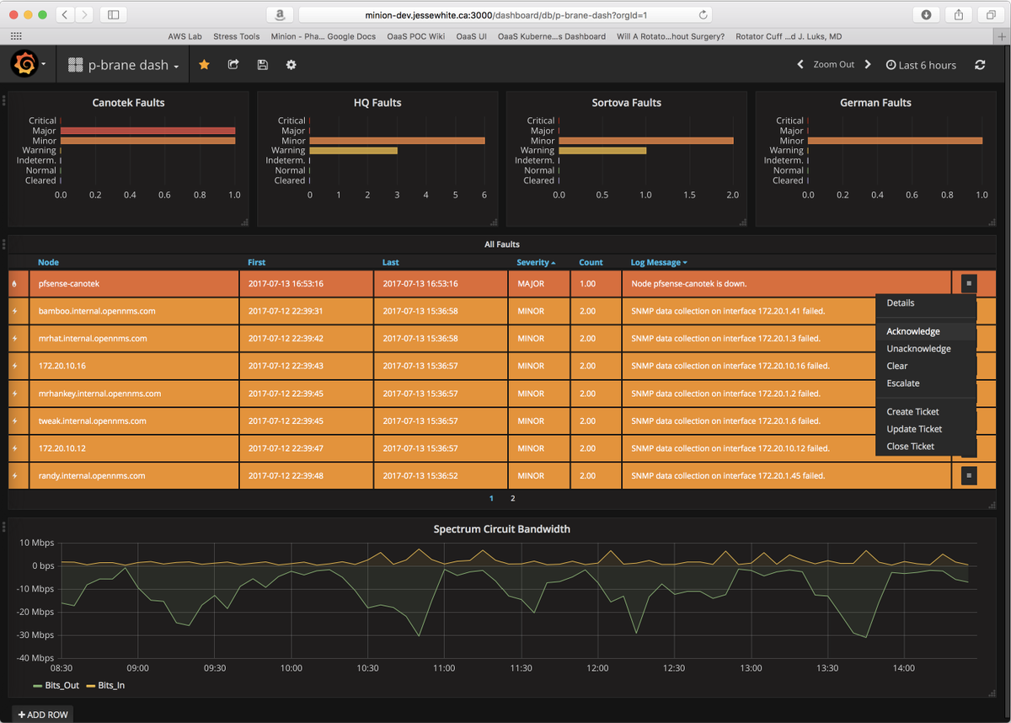Open the favorites grid icon
Viewport: 1011px width, 723px height.
[x=16, y=36]
